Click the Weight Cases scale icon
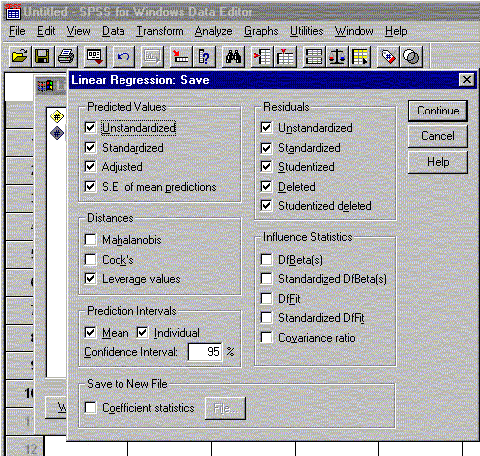The width and height of the screenshot is (480, 456). point(337,56)
